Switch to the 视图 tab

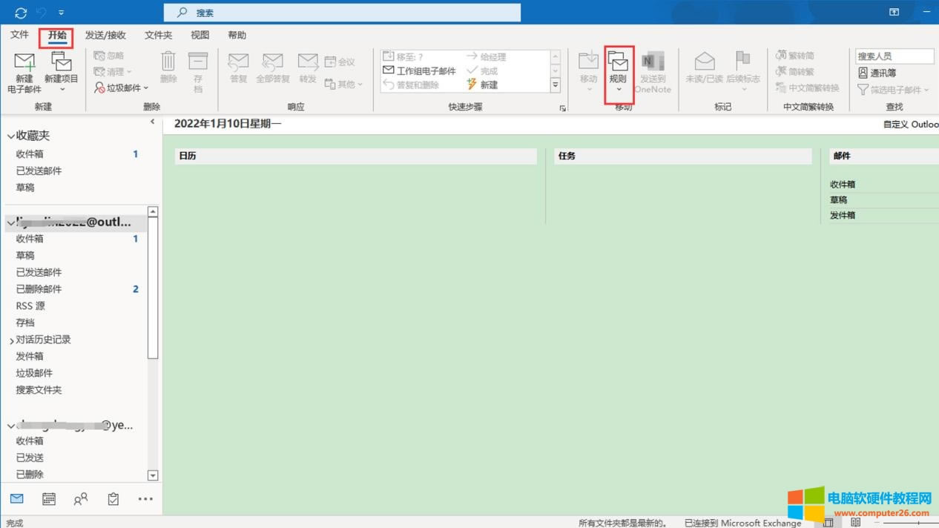click(200, 35)
